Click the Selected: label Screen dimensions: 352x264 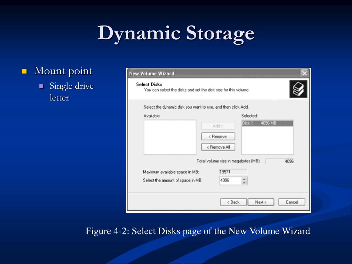pyautogui.click(x=250, y=116)
